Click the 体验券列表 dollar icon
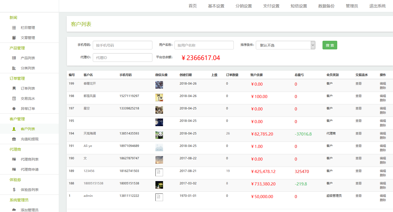Viewport: 393px width, 212px height. [x=14, y=190]
